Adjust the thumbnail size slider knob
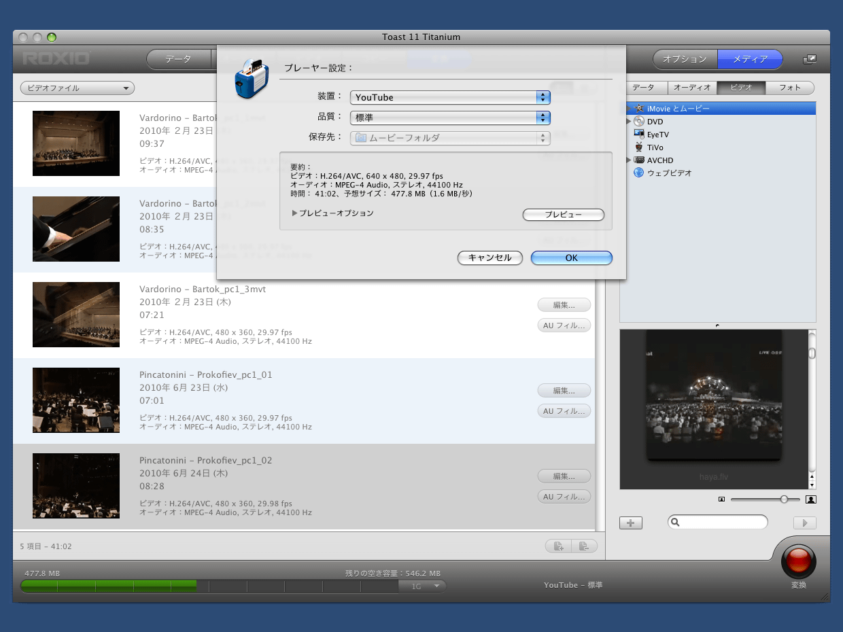The height and width of the screenshot is (632, 843). tap(784, 499)
